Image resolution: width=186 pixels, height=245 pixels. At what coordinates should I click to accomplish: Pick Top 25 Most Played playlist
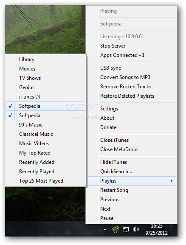point(45,181)
